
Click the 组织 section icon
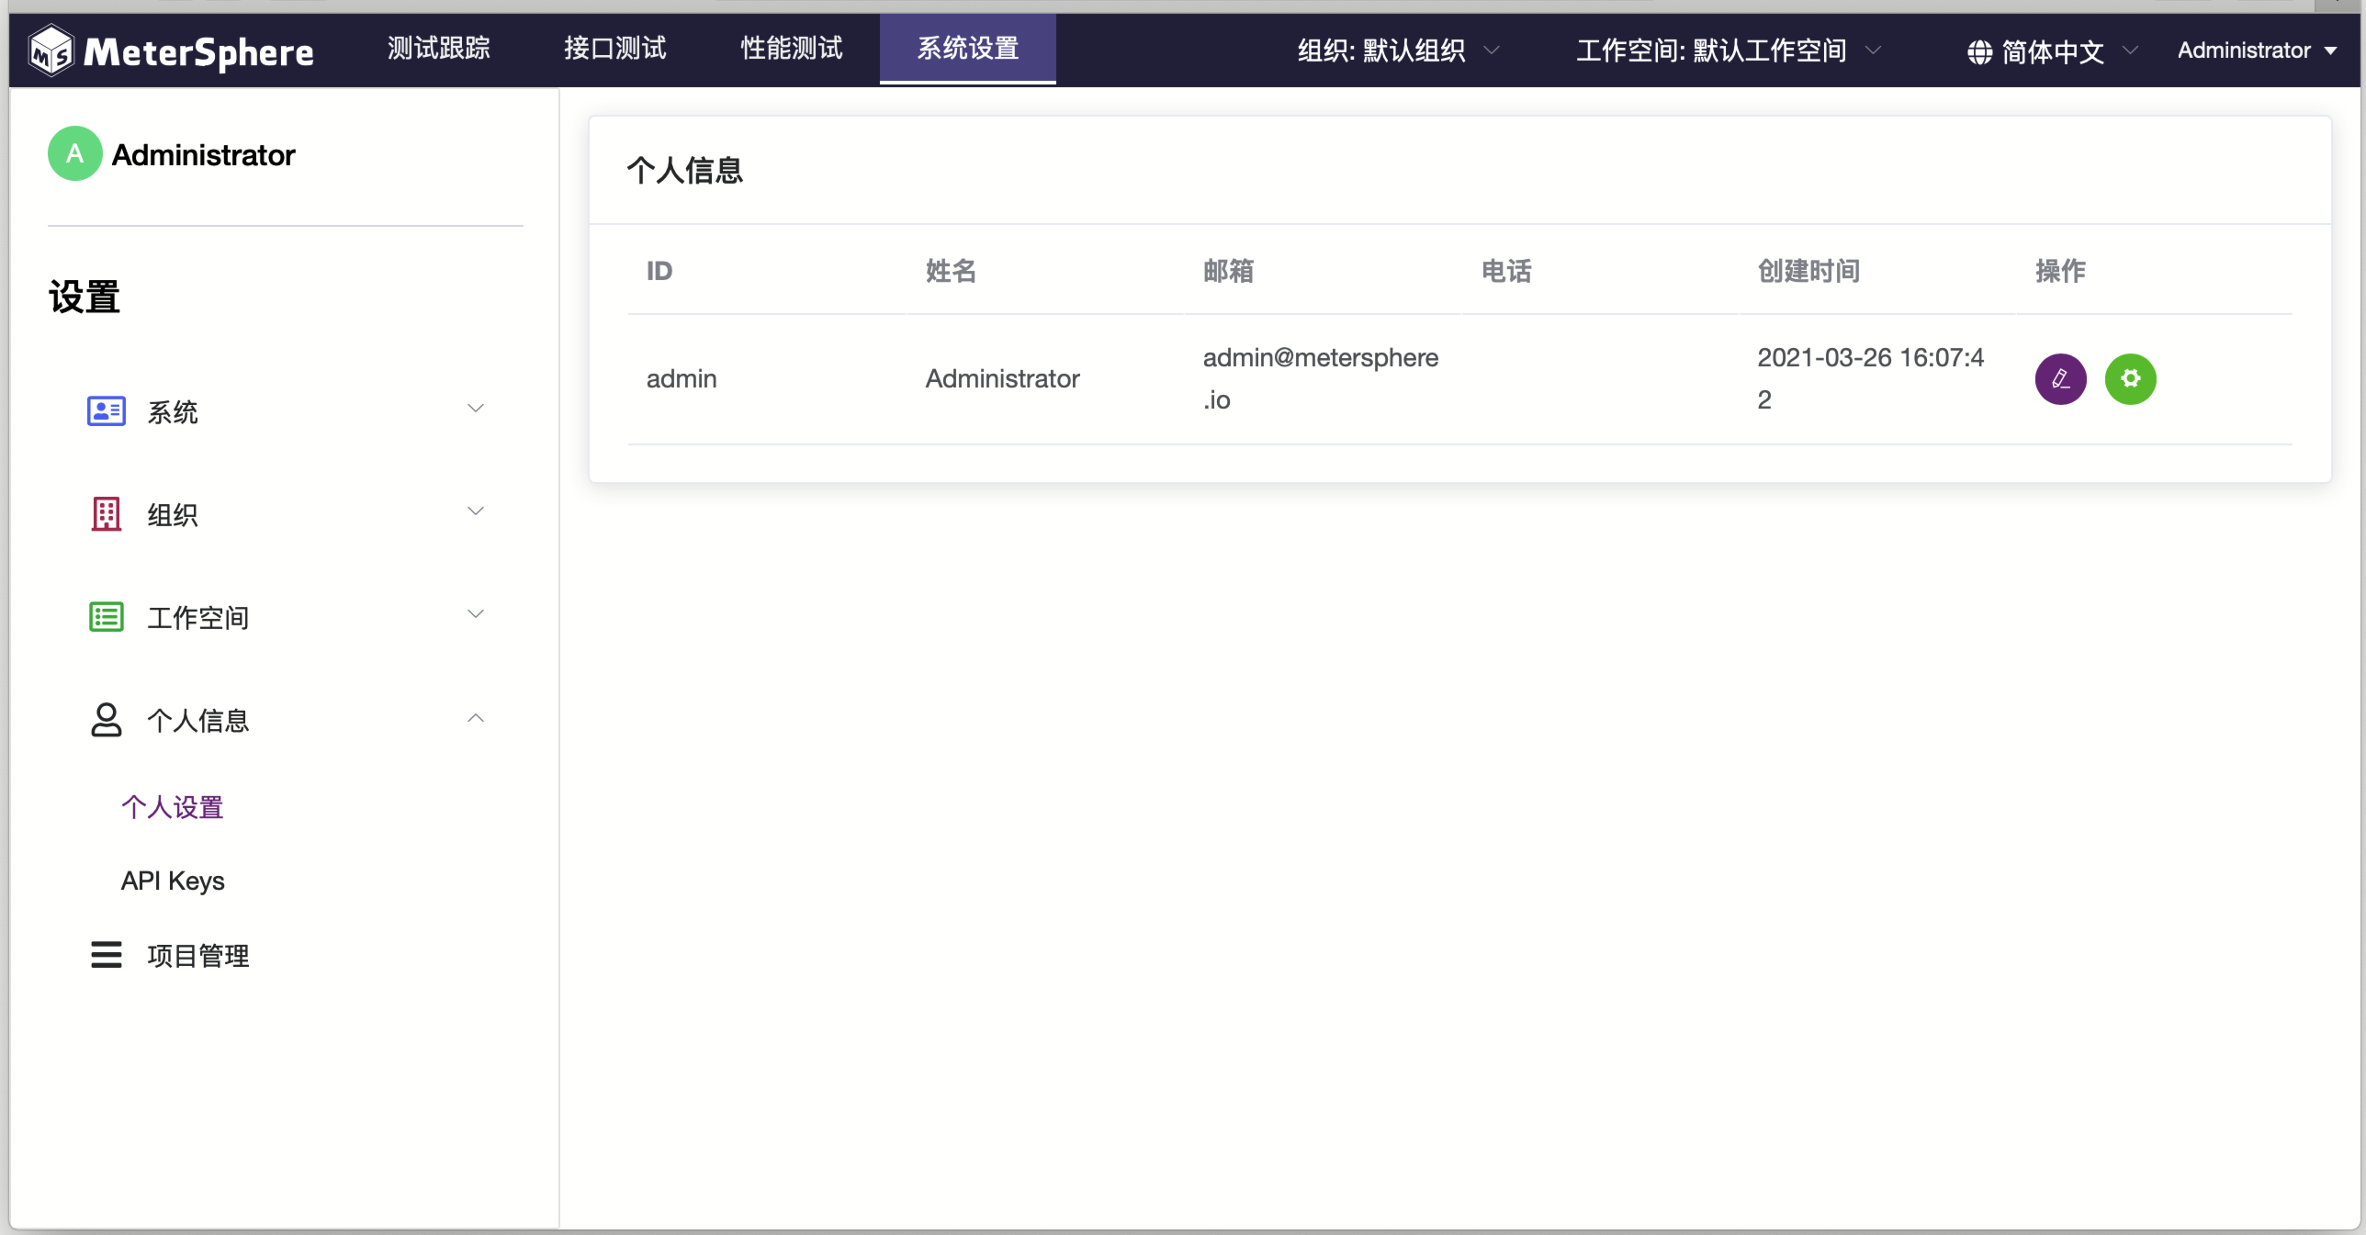tap(105, 513)
